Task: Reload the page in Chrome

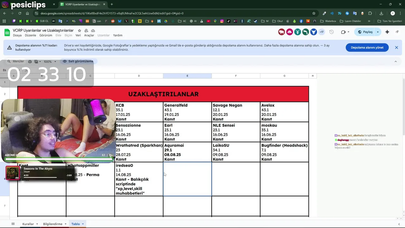Action: tap(20, 13)
